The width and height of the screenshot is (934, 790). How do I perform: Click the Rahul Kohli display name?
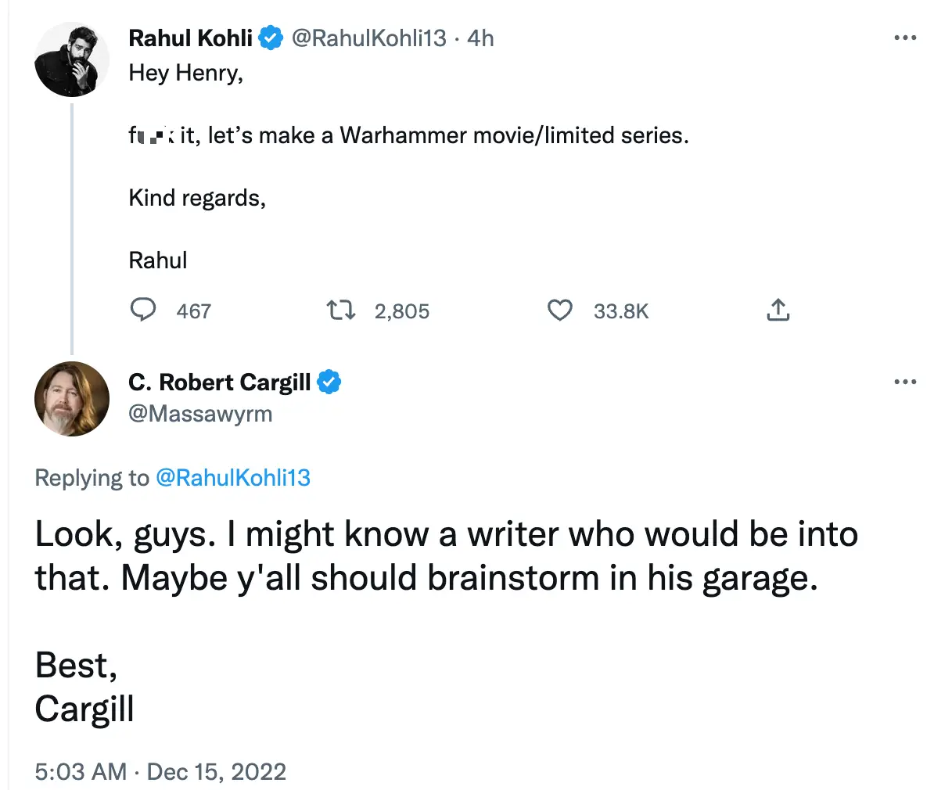click(190, 38)
